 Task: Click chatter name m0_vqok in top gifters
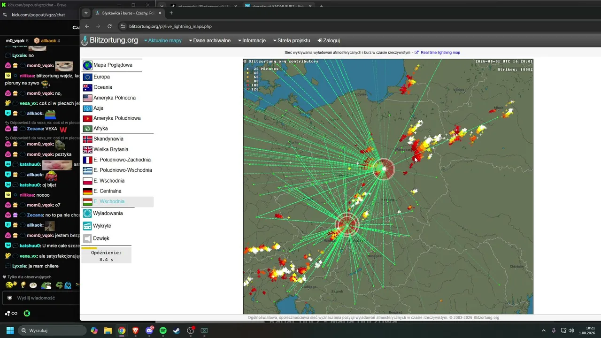pyautogui.click(x=15, y=41)
